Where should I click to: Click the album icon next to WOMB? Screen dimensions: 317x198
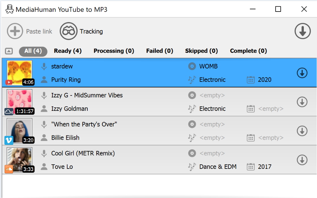point(192,66)
